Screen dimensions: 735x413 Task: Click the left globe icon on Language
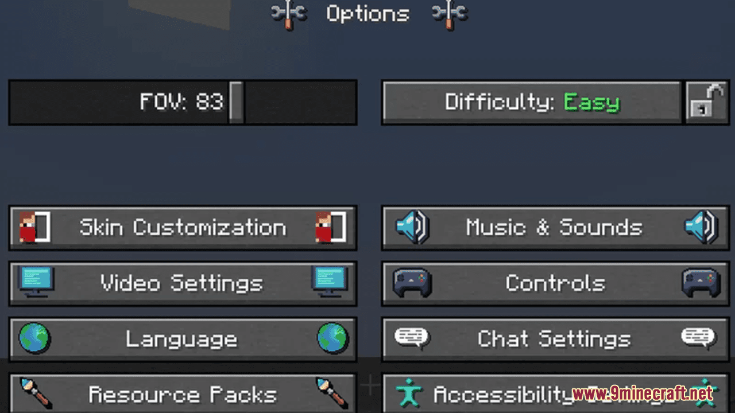[35, 338]
